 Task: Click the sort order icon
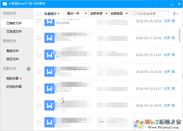point(175,14)
